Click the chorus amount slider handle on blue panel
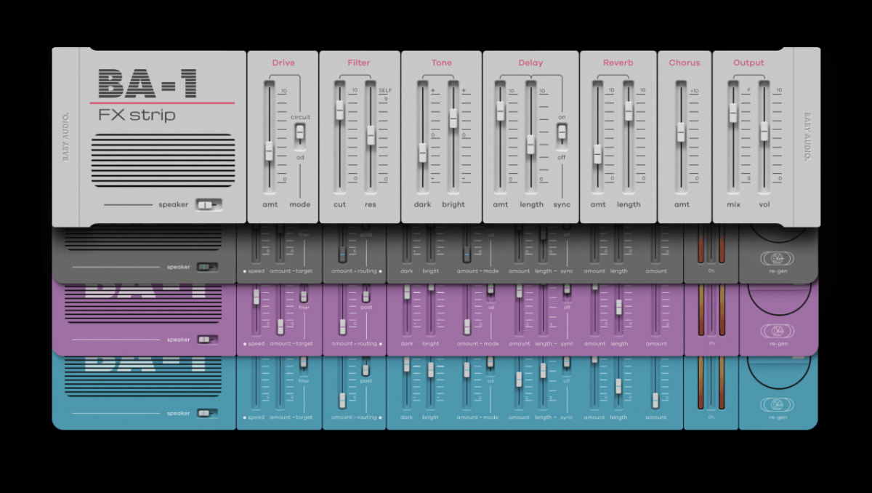Viewport: 872px width, 493px height. point(655,400)
